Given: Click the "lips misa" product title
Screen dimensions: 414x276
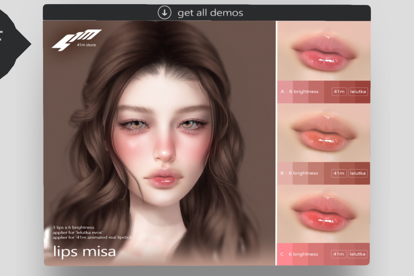Looking at the screenshot, I should pyautogui.click(x=84, y=252).
